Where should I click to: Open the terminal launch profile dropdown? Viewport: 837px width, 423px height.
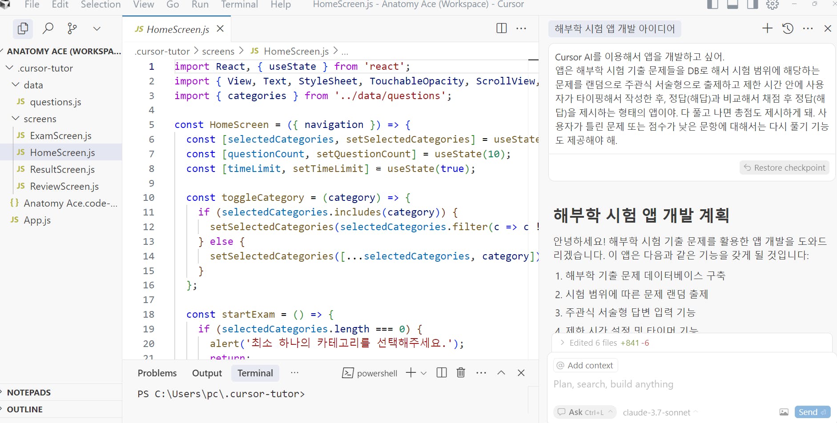424,373
